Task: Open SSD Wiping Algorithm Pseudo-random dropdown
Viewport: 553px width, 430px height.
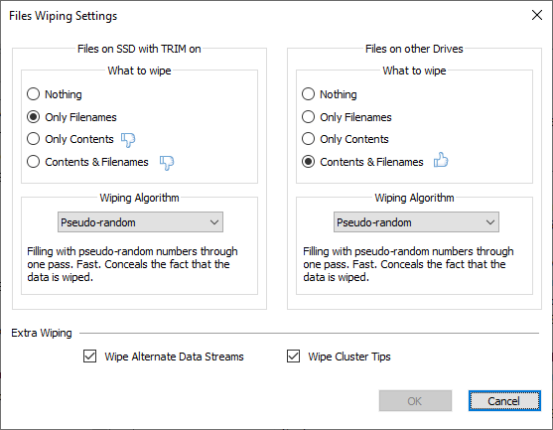Action: [x=140, y=222]
